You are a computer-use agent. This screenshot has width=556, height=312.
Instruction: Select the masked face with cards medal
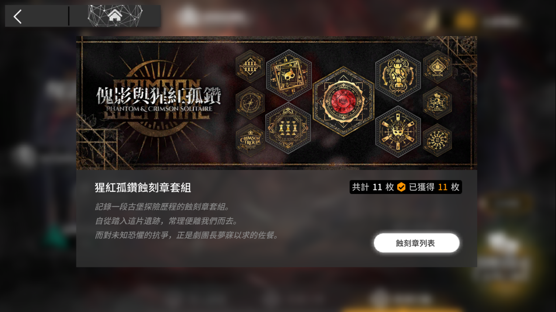[398, 131]
